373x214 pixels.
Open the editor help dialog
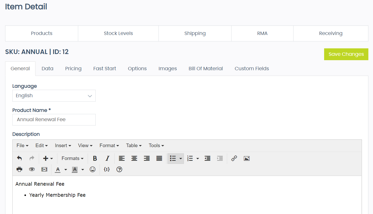[x=119, y=169]
